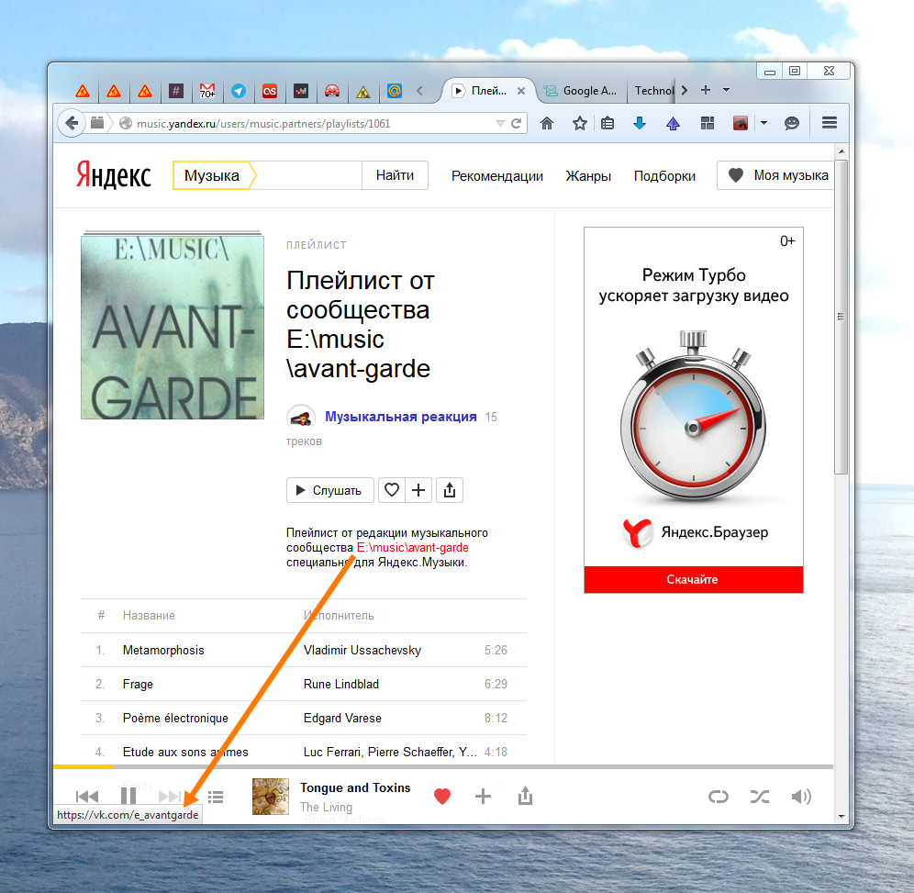Screen dimensions: 914x893
Task: Open the E:\music\avant-garde red link
Action: (413, 547)
